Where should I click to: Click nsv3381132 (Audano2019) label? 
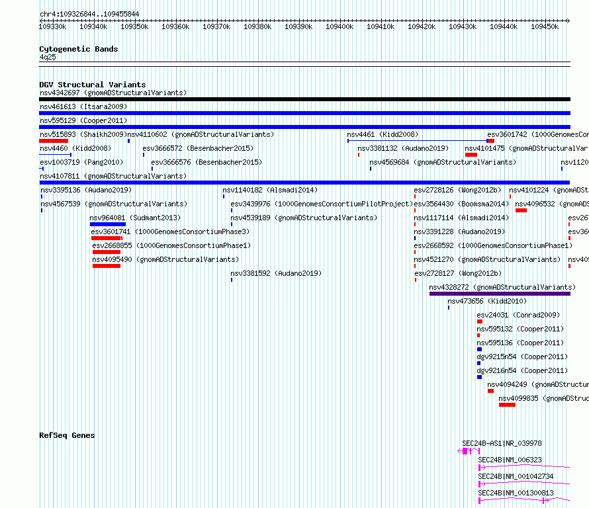403,148
